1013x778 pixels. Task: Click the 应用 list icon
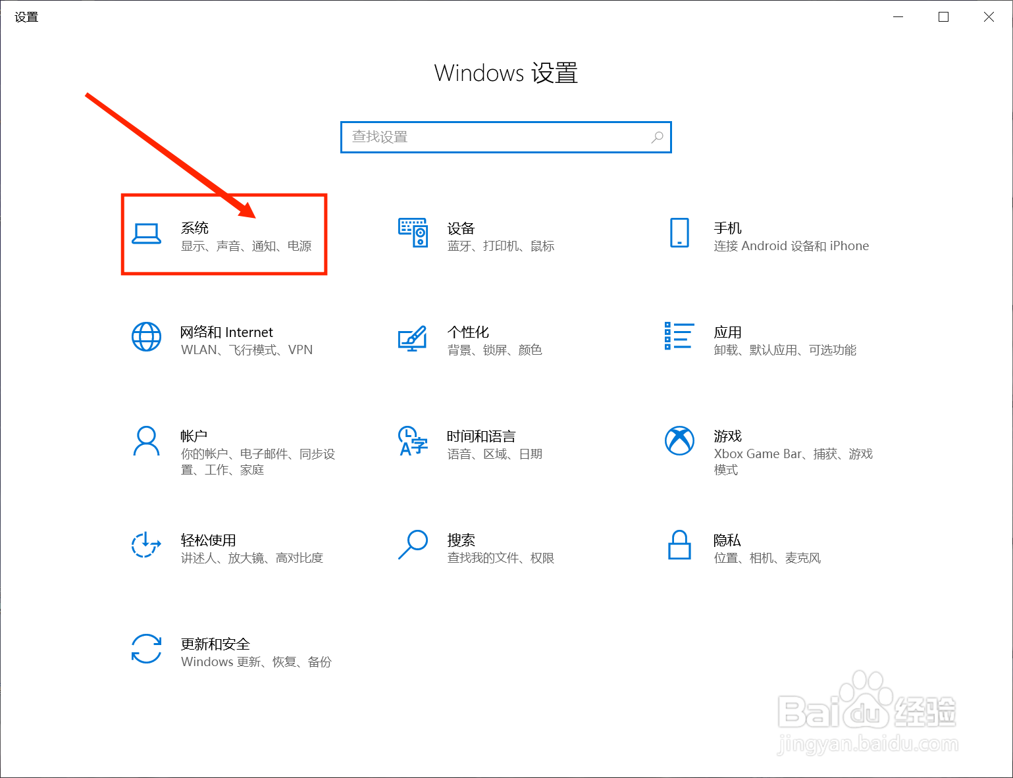coord(679,336)
